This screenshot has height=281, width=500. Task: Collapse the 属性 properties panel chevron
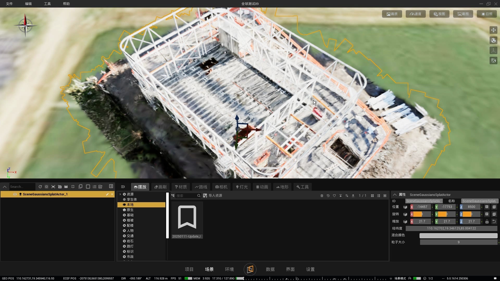point(395,195)
